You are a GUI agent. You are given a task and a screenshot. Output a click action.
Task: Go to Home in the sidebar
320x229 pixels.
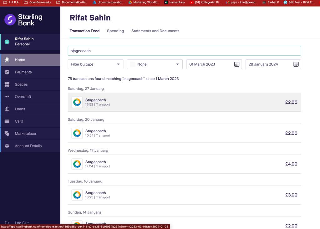[30, 60]
